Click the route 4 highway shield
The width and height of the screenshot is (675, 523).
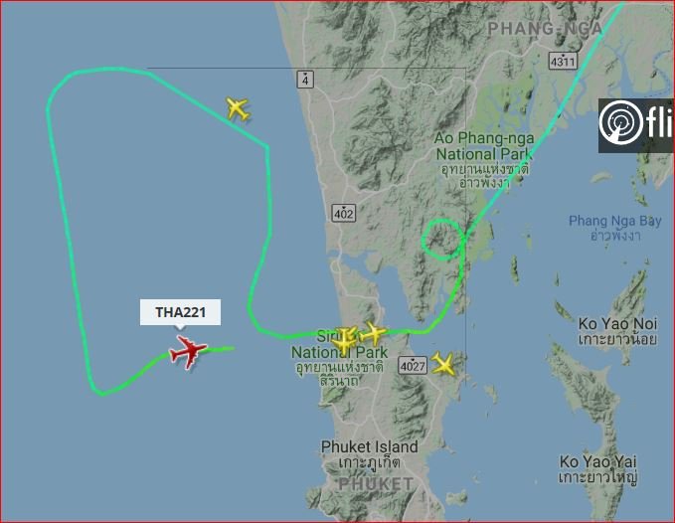coord(305,80)
